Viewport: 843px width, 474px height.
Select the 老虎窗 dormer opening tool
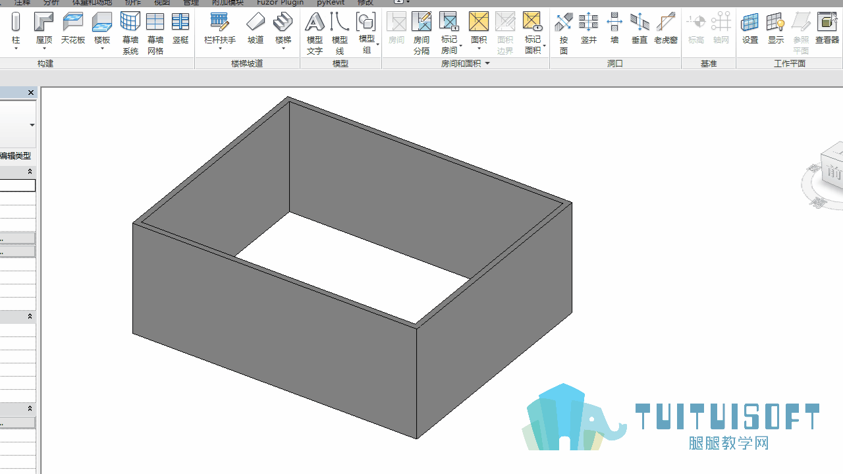click(x=666, y=29)
